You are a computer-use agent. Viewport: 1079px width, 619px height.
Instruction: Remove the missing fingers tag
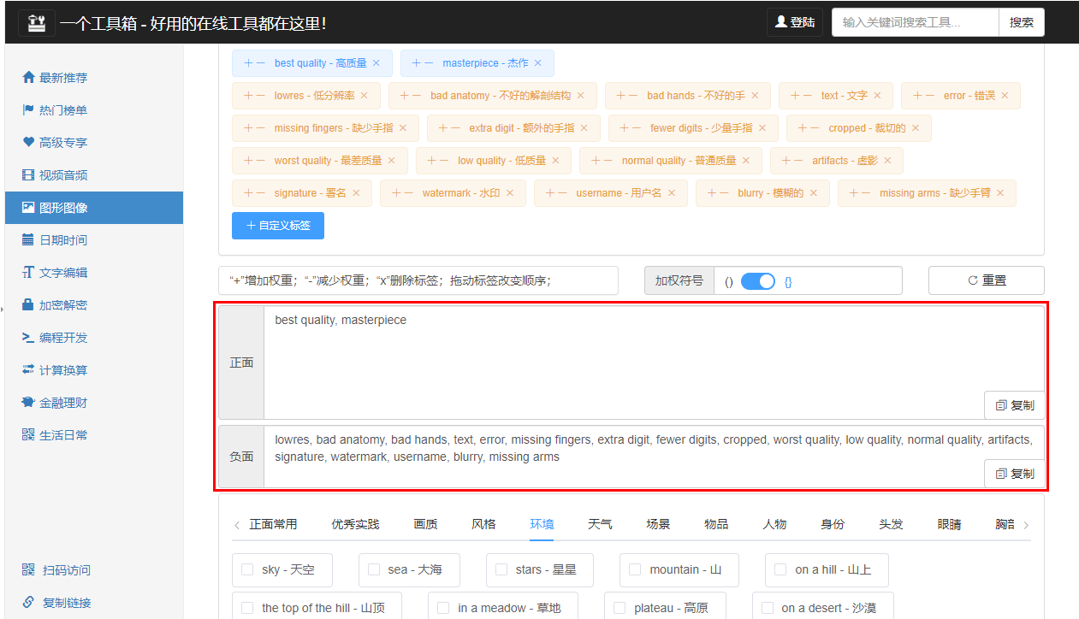403,128
